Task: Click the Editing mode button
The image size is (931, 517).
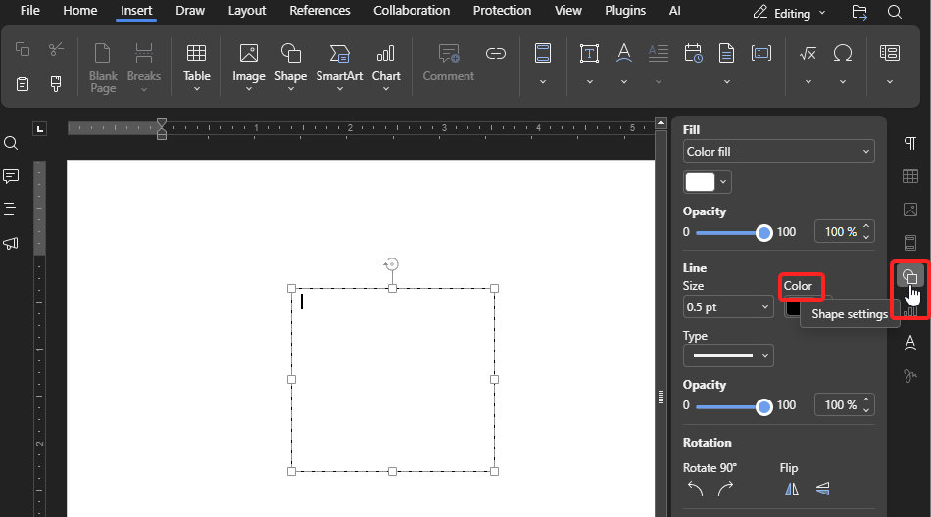Action: 790,13
